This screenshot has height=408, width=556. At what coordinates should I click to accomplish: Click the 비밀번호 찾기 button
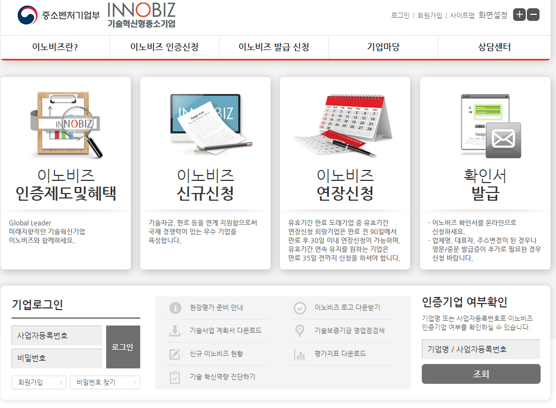click(105, 383)
